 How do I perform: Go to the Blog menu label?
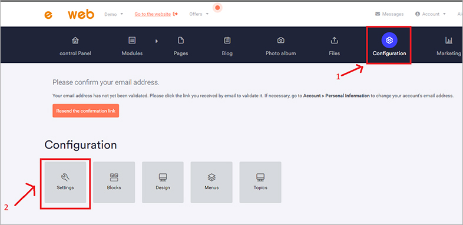click(x=227, y=53)
